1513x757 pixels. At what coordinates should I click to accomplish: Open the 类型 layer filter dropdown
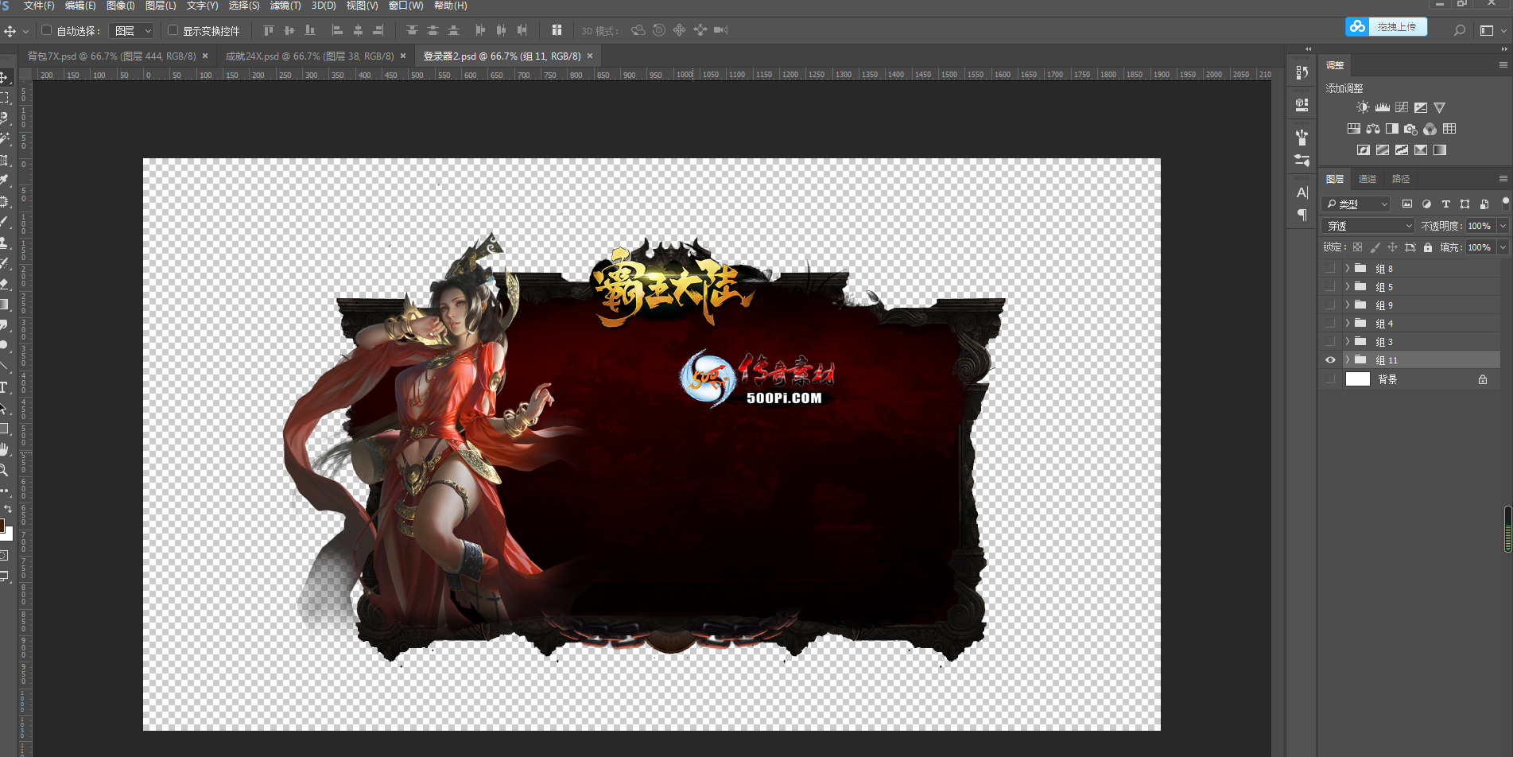(1356, 204)
